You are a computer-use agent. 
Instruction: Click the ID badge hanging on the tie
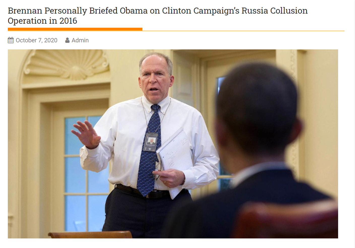click(x=151, y=142)
